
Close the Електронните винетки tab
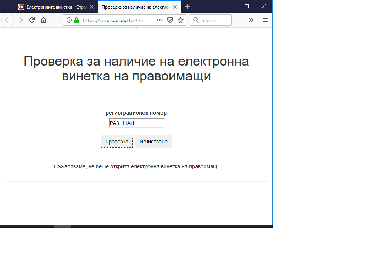click(92, 7)
